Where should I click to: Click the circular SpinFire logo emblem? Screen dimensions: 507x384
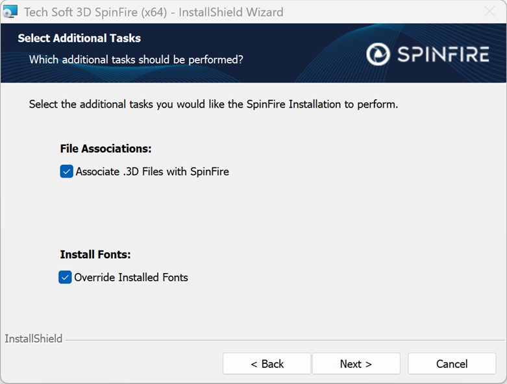pos(378,54)
